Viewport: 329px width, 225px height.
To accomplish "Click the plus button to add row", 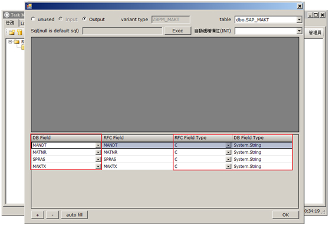I will click(38, 215).
